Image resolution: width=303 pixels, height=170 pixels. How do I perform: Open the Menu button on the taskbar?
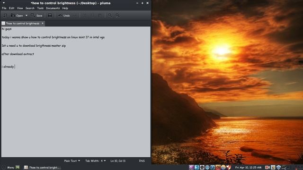pyautogui.click(x=8, y=168)
